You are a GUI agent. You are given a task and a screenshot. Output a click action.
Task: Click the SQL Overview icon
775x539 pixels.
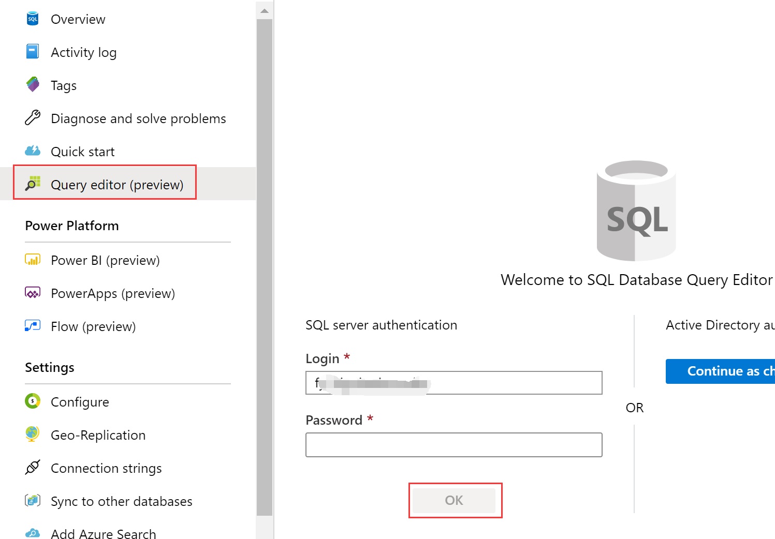(33, 19)
